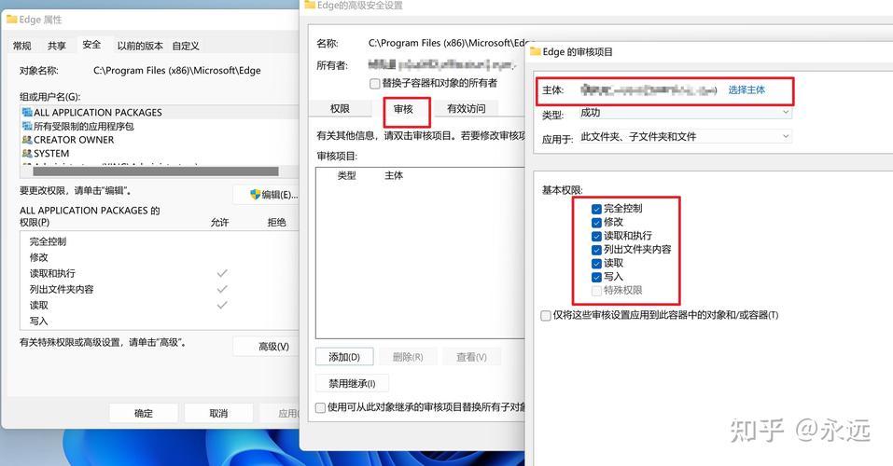Click ALL APPLICATION PACKAGES group icon
This screenshot has height=466, width=893.
point(27,112)
